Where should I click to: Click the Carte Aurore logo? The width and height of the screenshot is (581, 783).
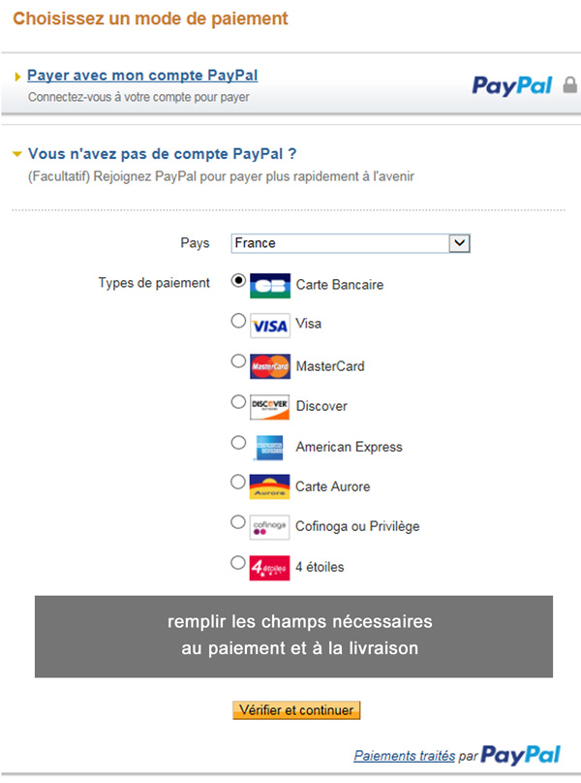point(269,486)
